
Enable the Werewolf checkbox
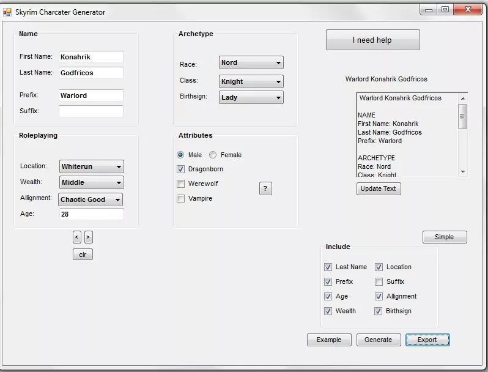(x=180, y=184)
